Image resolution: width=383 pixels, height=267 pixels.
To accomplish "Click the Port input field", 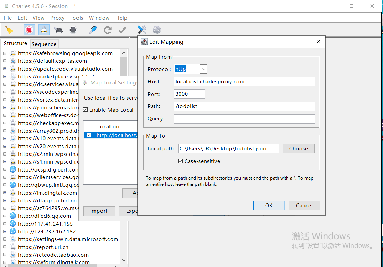I will (x=189, y=94).
